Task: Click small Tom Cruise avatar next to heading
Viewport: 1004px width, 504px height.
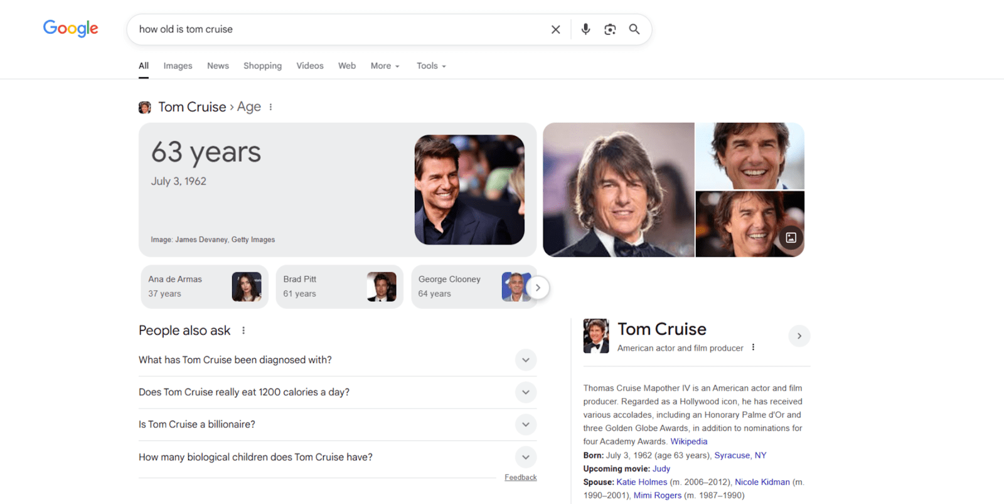Action: (145, 107)
